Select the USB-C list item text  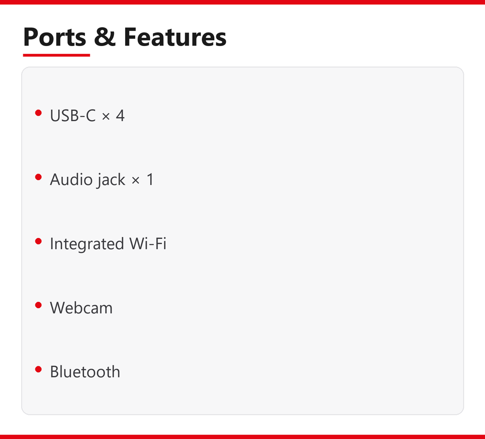point(87,115)
